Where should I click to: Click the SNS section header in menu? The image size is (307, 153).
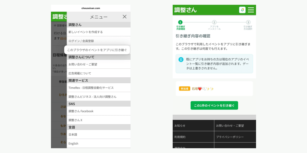pyautogui.click(x=99, y=104)
